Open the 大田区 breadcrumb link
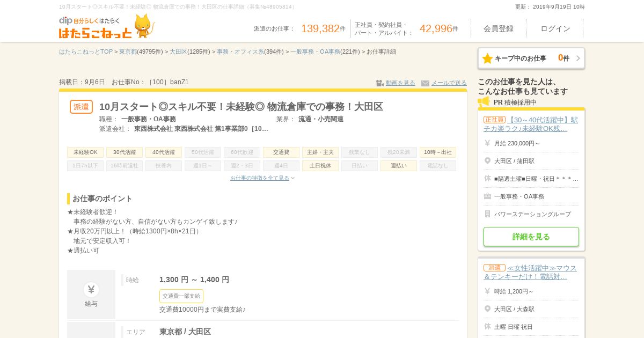This screenshot has height=338, width=644. [178, 52]
